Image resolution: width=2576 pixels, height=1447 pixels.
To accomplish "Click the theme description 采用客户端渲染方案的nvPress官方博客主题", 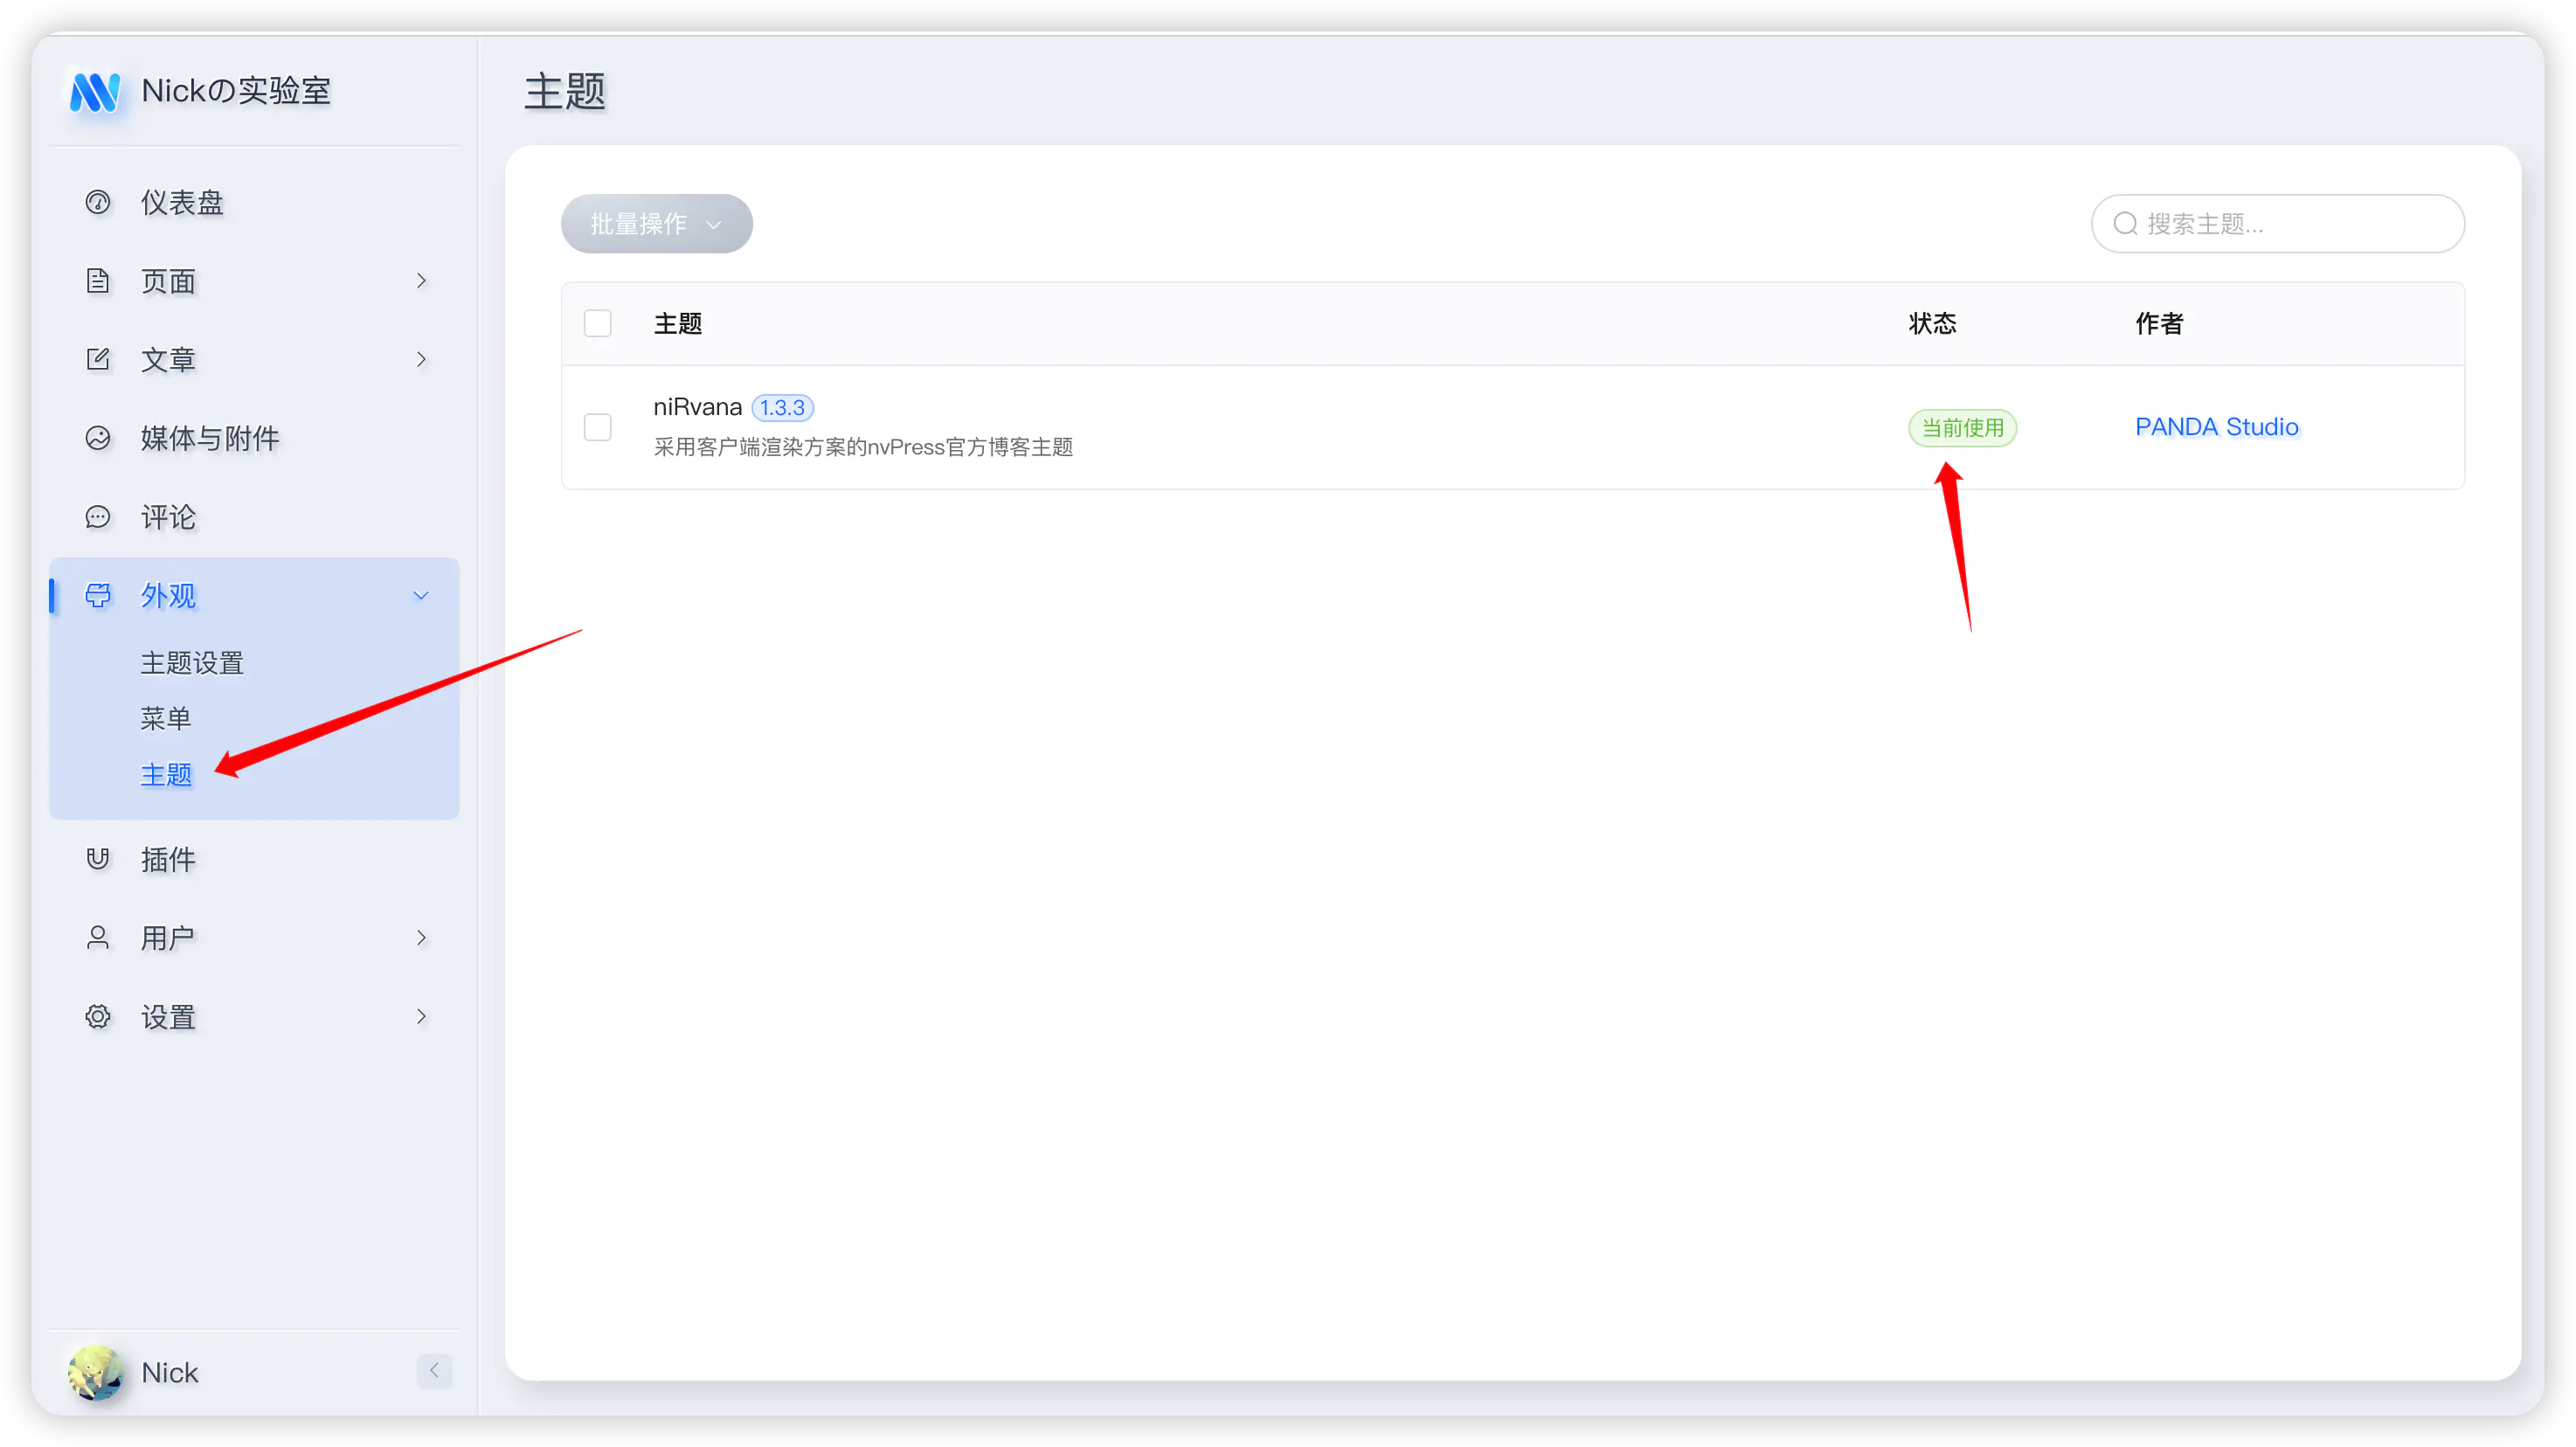I will tap(863, 447).
